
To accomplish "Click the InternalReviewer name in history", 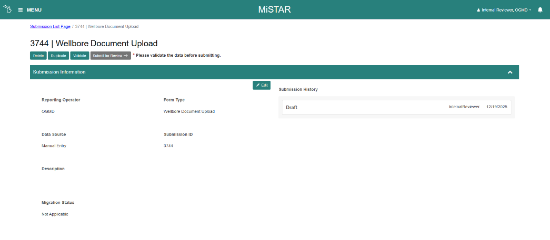I will (x=464, y=107).
